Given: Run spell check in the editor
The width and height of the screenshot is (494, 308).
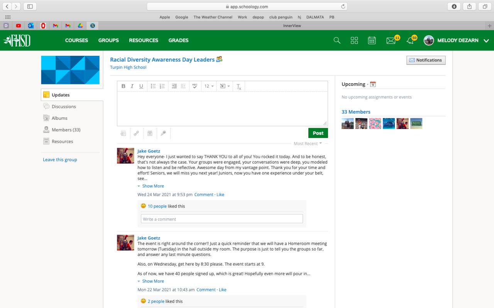Looking at the screenshot, I should tap(195, 86).
